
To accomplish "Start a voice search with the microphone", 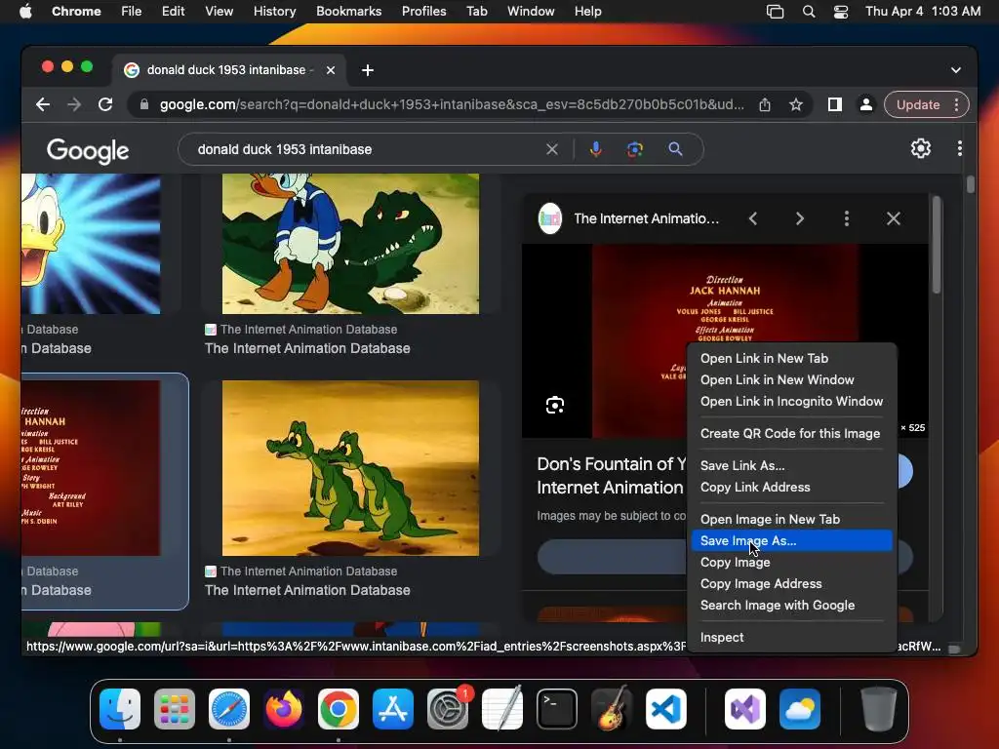I will point(596,149).
